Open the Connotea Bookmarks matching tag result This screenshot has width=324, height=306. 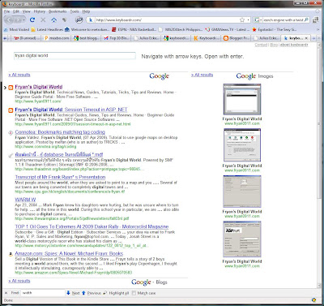click(x=60, y=132)
